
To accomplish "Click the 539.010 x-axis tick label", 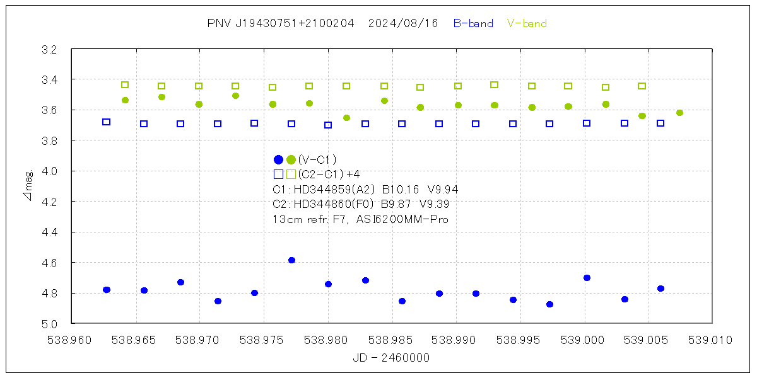I will click(712, 340).
